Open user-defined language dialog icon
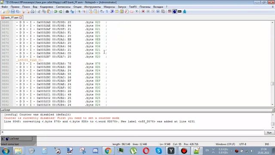 (117, 12)
